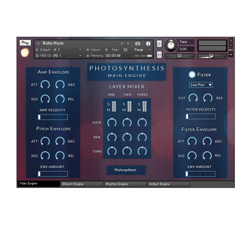Adjust the FILTER VELOCITY slider

point(200,116)
